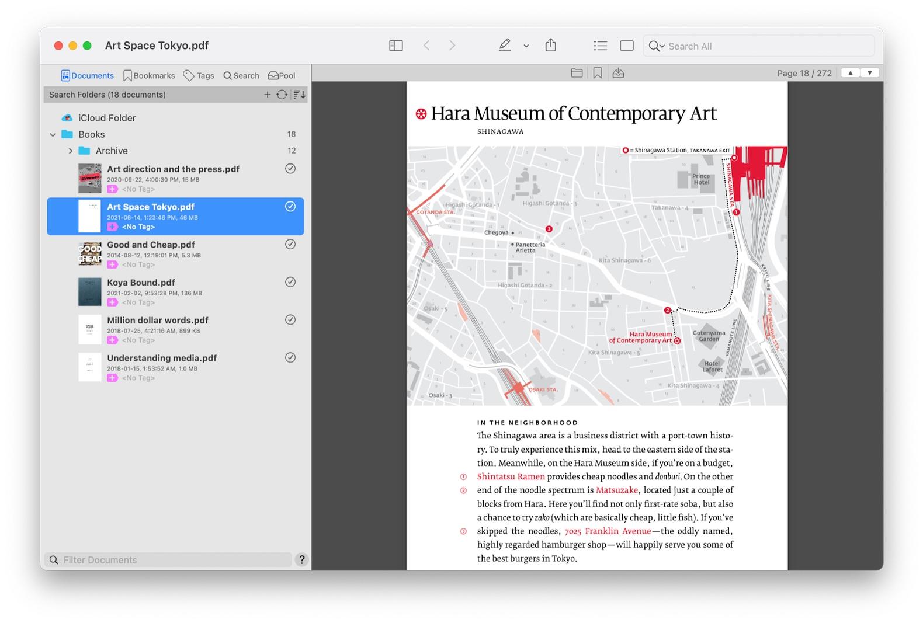Toggle checkmark for Understanding media.pdf
The image size is (923, 623).
(x=290, y=357)
